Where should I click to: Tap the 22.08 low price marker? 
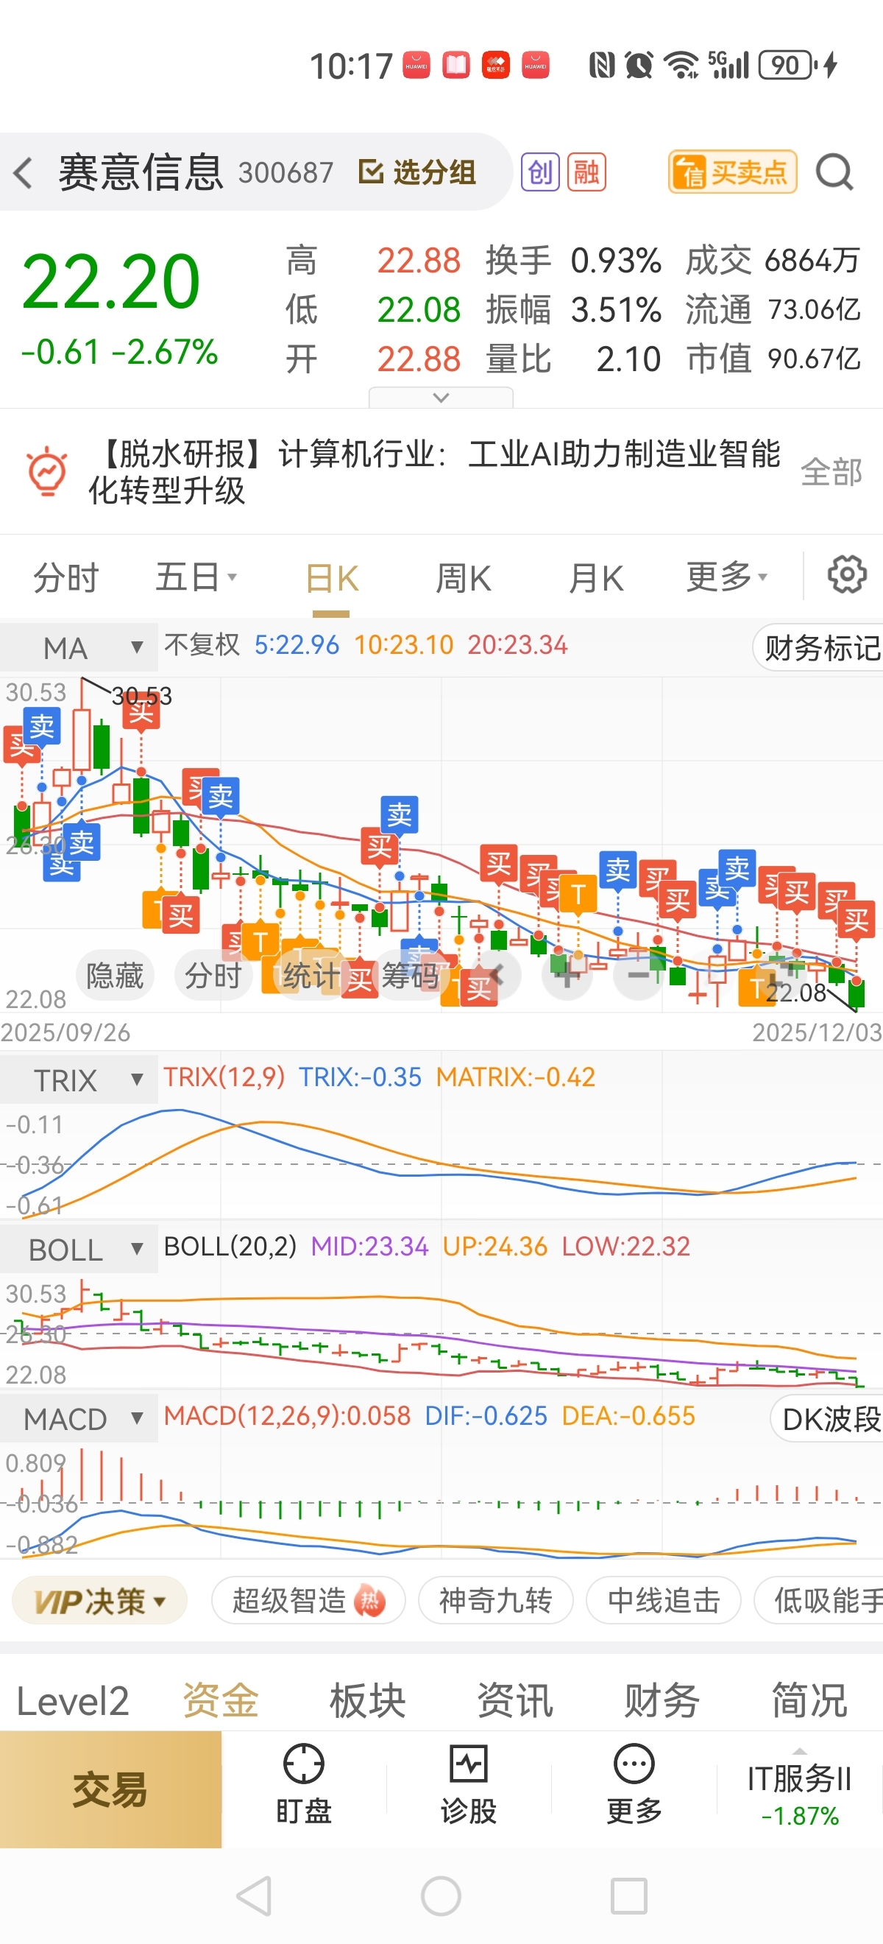point(795,993)
